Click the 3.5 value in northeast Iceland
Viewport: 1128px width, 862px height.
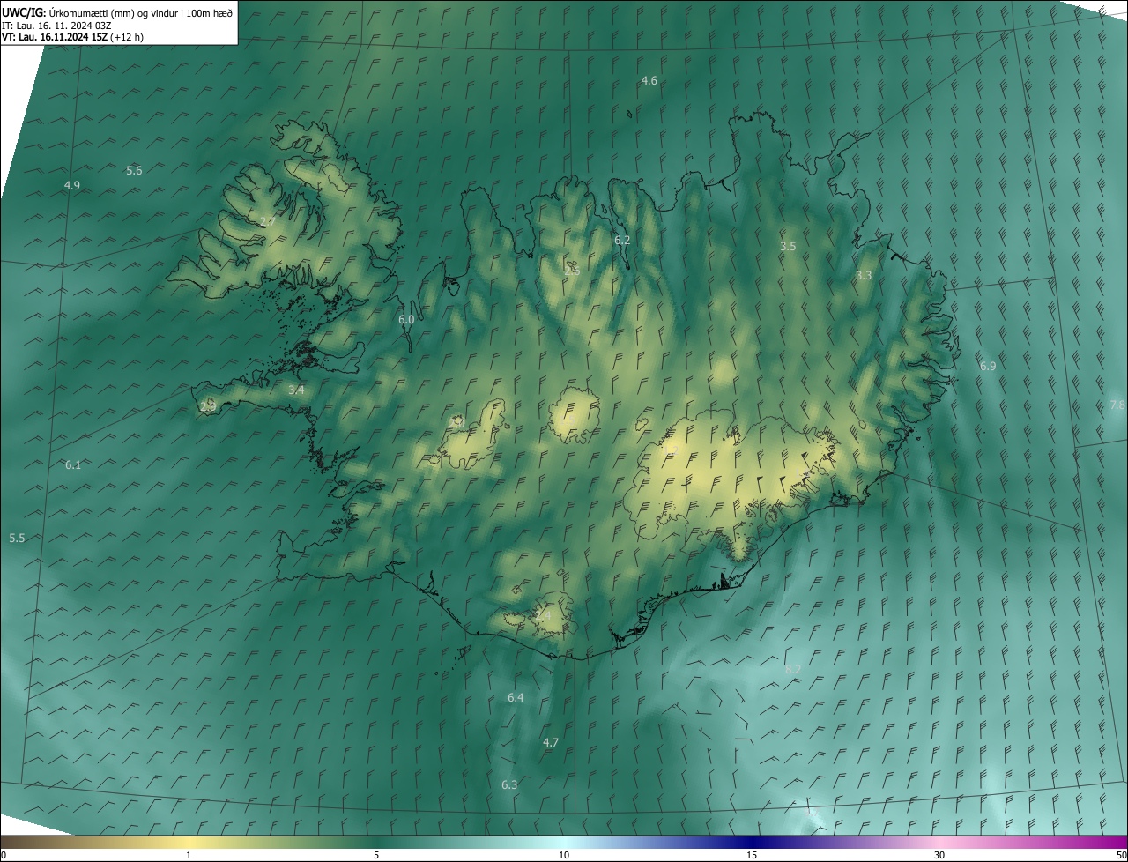788,247
